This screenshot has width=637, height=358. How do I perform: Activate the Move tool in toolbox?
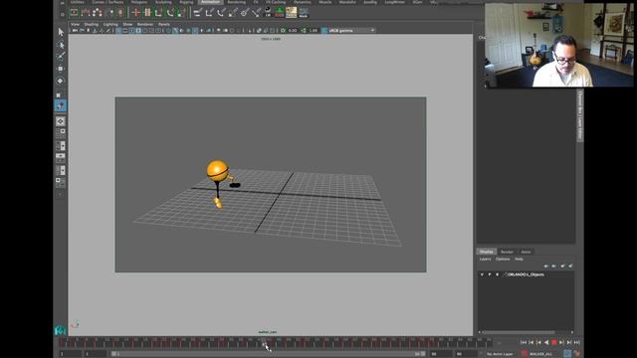[x=61, y=69]
